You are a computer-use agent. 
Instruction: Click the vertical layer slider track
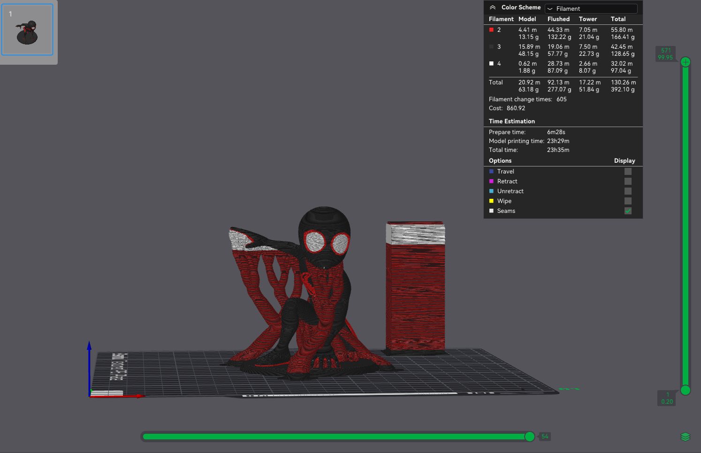point(686,225)
